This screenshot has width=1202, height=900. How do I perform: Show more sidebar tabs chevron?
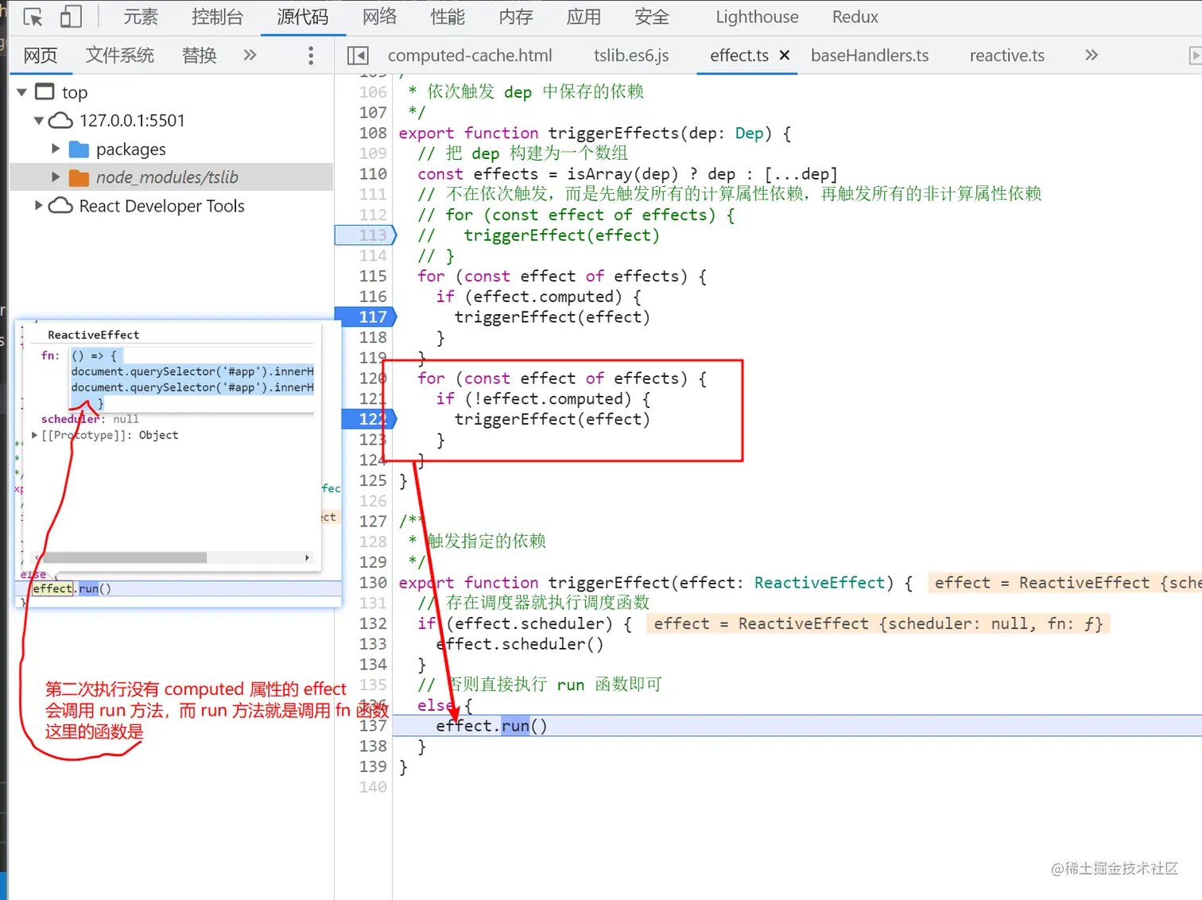pos(250,55)
